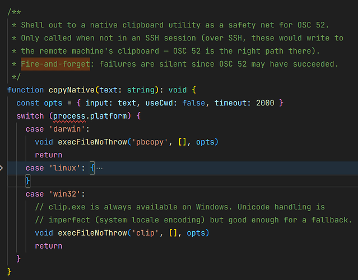Click comment line 'Shell out to a native clipboard'
This screenshot has width=358, height=280.
click(170, 25)
